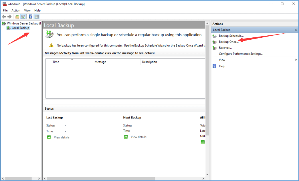This screenshot has height=181, width=299.
Task: Click the Back arrow in the toolbar
Action: click(4, 17)
